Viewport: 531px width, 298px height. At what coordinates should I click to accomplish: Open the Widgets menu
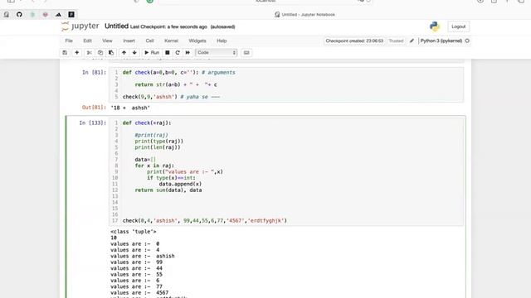(x=197, y=41)
